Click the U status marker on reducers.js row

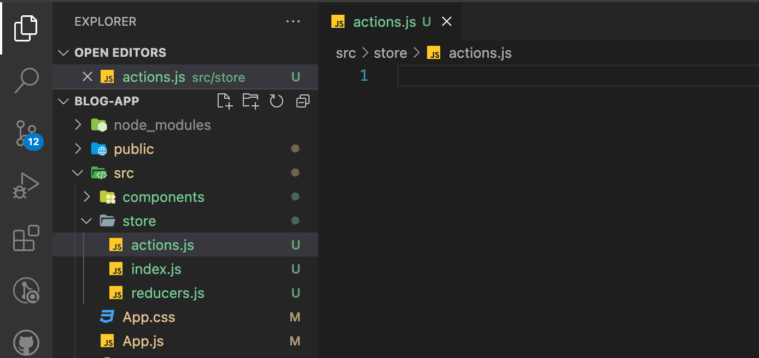coord(296,293)
